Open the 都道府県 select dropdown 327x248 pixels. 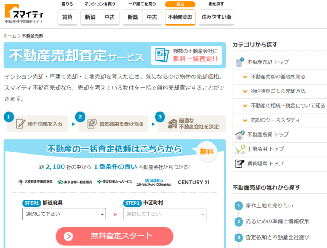point(64,214)
